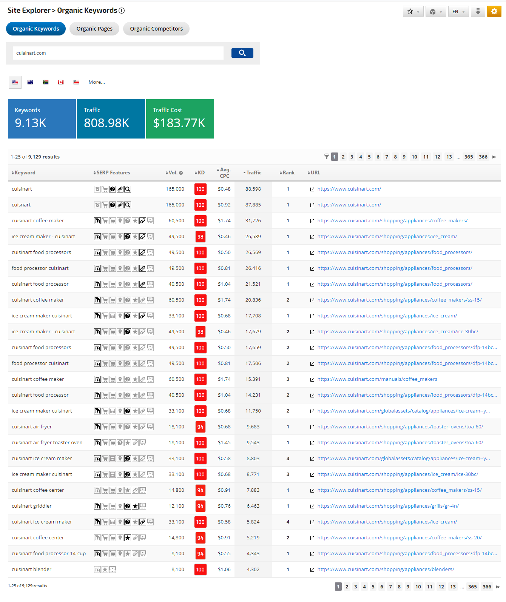Expand the EN language dropdown

[x=458, y=12]
